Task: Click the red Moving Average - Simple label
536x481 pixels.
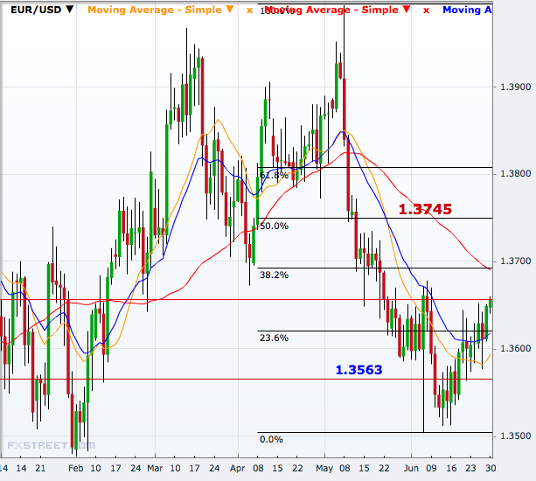Action: [x=331, y=10]
